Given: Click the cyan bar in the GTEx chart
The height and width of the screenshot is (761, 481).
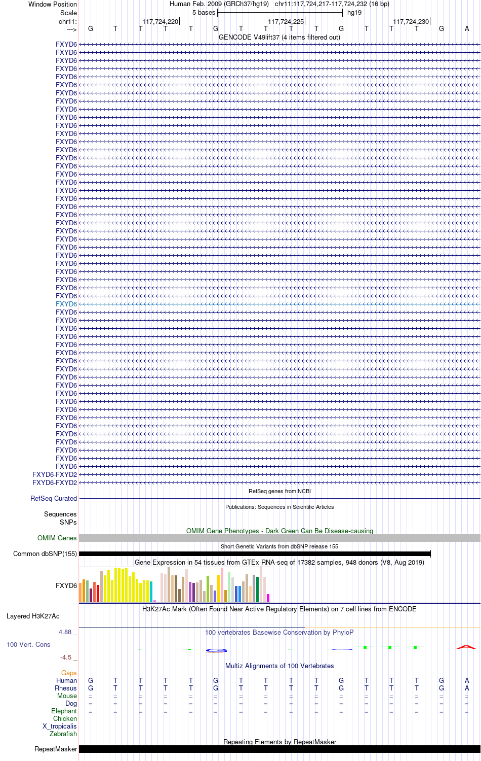Looking at the screenshot, I should [151, 592].
